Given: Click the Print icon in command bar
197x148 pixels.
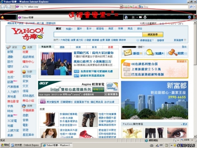Looking at the screenshot, I should 145,17.
